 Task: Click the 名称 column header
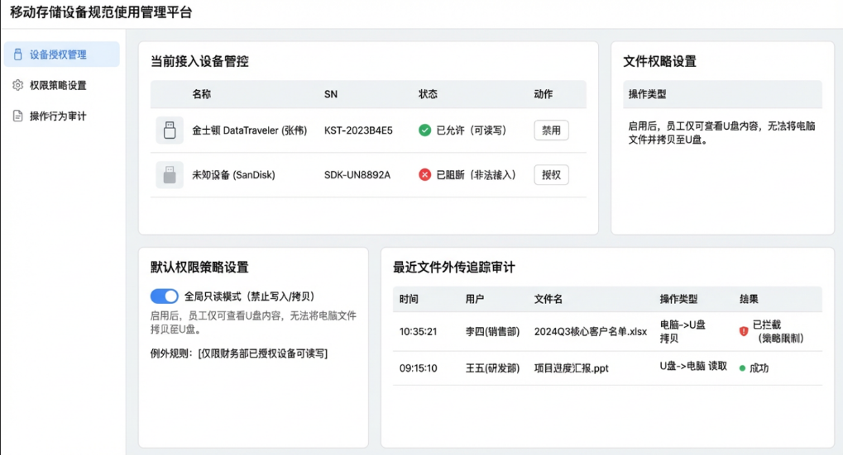[x=202, y=94]
